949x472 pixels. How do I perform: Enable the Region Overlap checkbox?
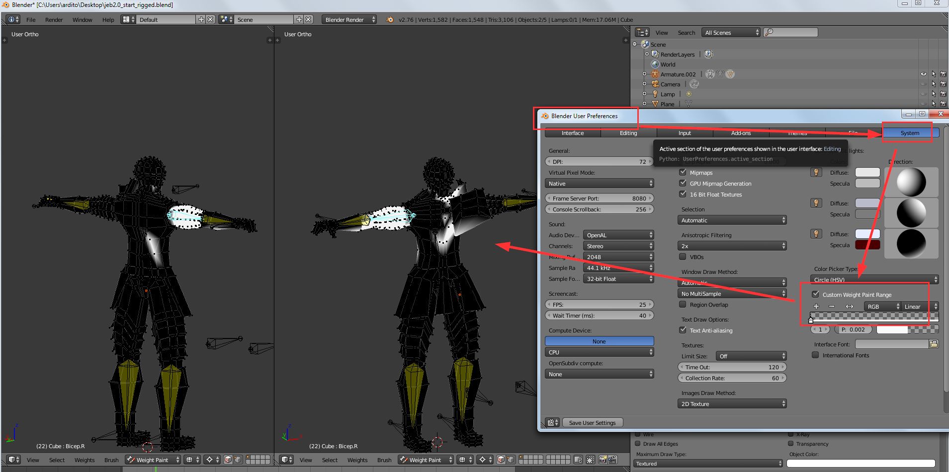(x=683, y=304)
